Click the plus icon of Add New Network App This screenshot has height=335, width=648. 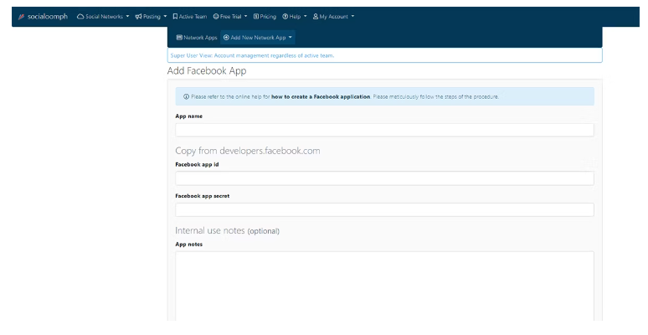click(226, 38)
